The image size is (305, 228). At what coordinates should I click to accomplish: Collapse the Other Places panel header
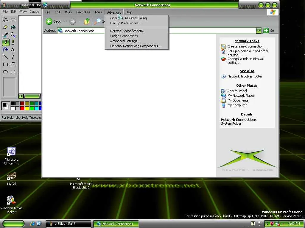pos(247,85)
